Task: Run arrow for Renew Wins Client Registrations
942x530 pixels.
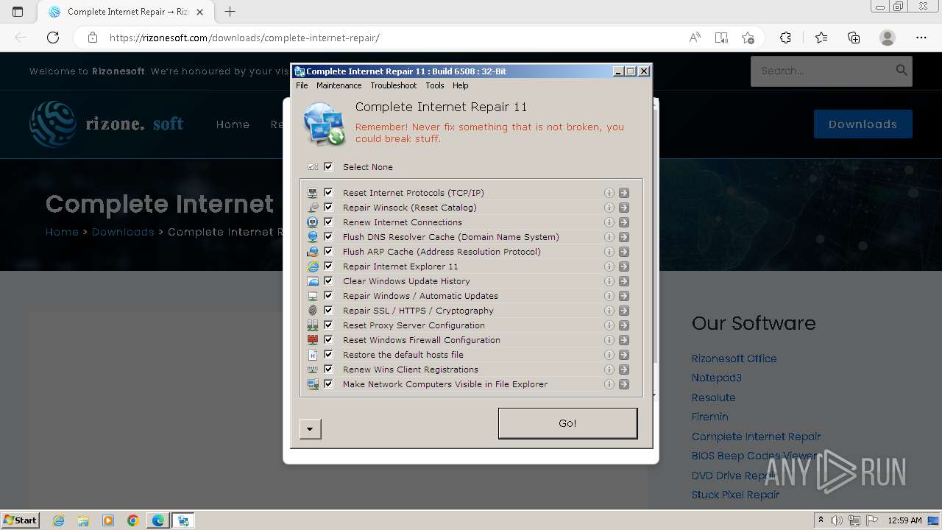Action: click(624, 370)
